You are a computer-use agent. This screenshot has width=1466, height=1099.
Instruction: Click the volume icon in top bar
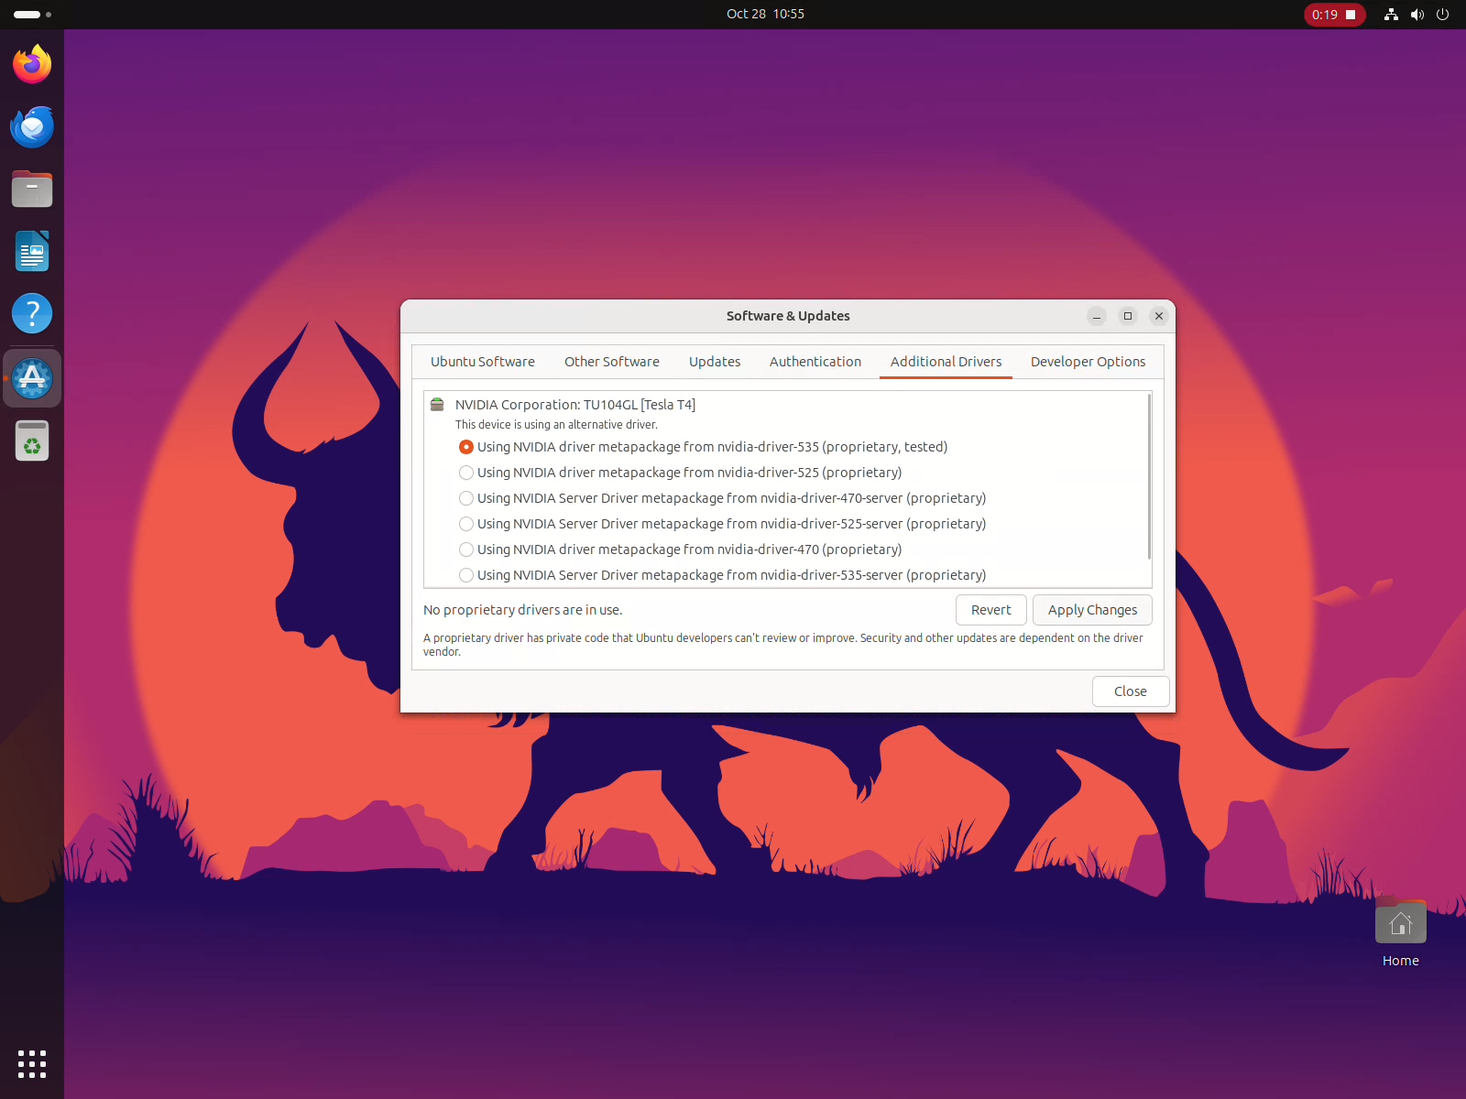tap(1417, 14)
